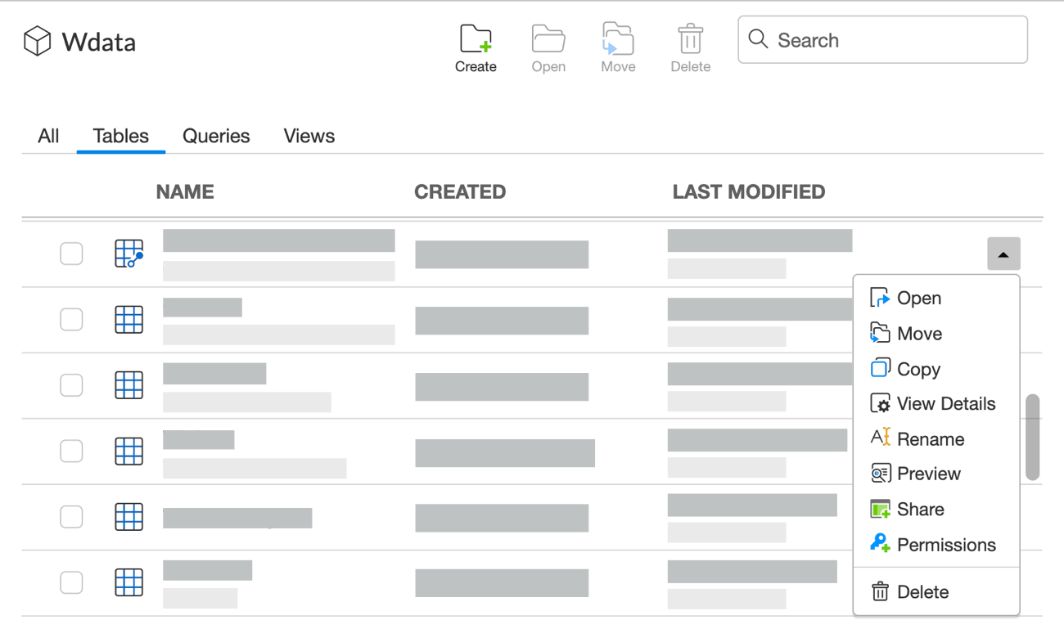Click the Open folder toolbar icon

548,39
